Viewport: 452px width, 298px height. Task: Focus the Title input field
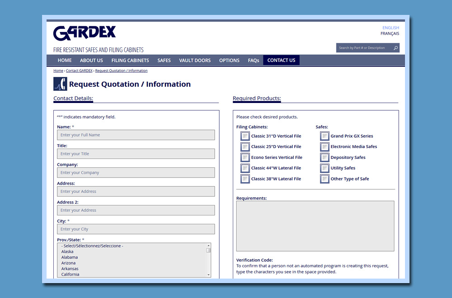pyautogui.click(x=136, y=154)
